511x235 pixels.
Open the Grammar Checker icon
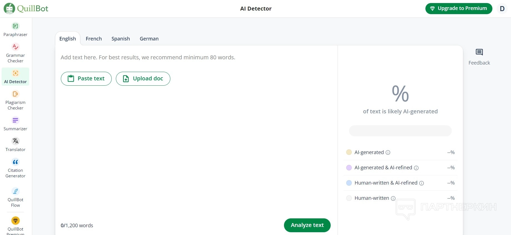(x=16, y=47)
